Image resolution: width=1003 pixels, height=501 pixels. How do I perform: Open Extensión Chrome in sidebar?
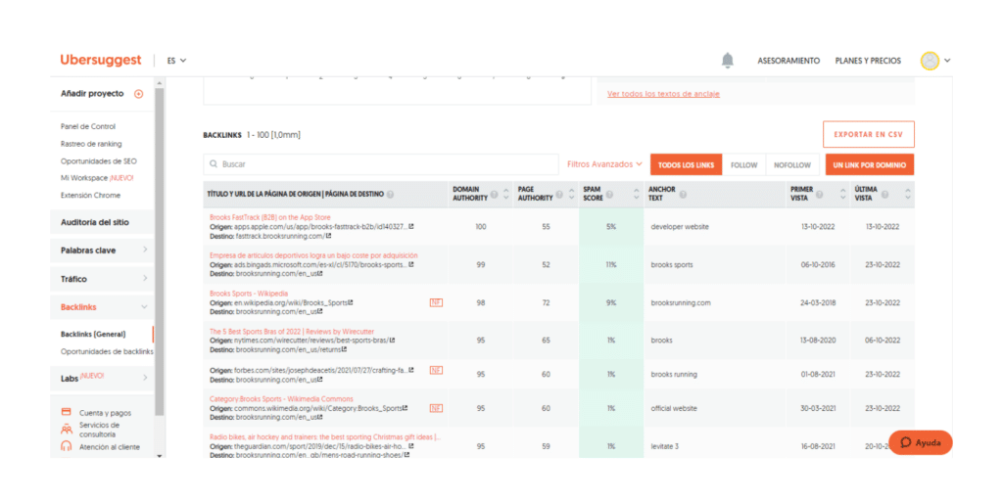coord(90,196)
